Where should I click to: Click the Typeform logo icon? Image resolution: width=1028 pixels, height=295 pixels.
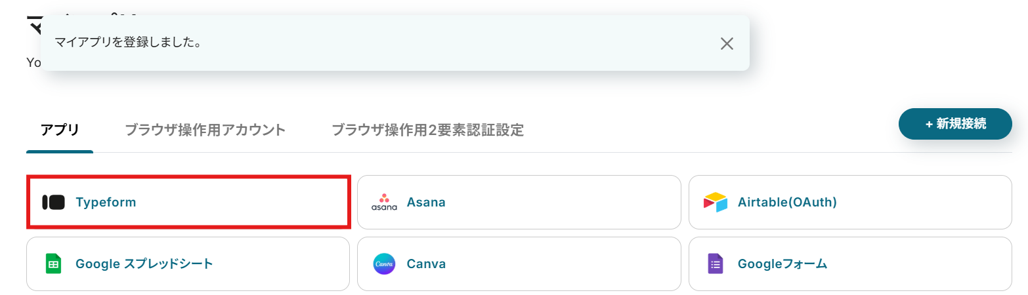(53, 203)
